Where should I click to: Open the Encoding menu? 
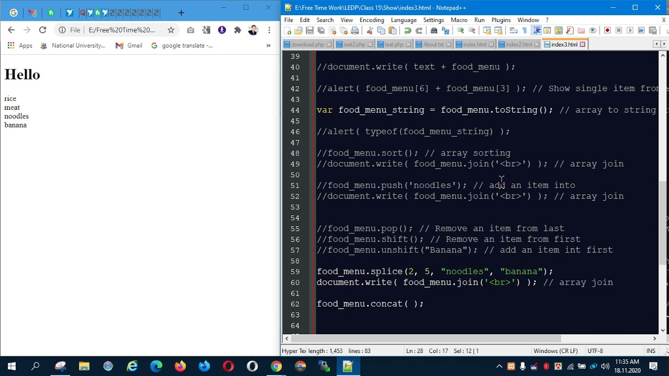[x=372, y=20]
